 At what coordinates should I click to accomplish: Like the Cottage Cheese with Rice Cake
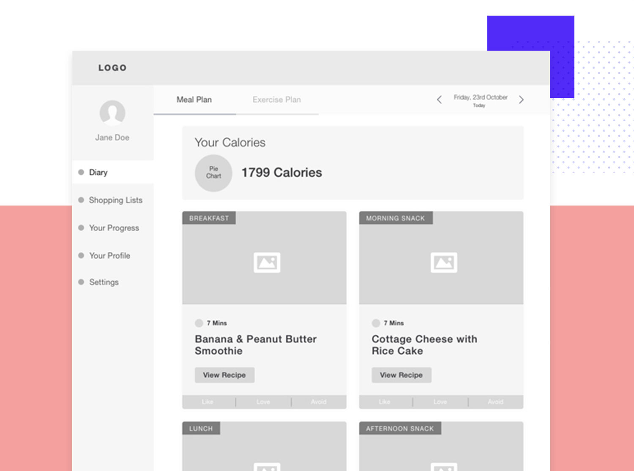click(x=385, y=402)
